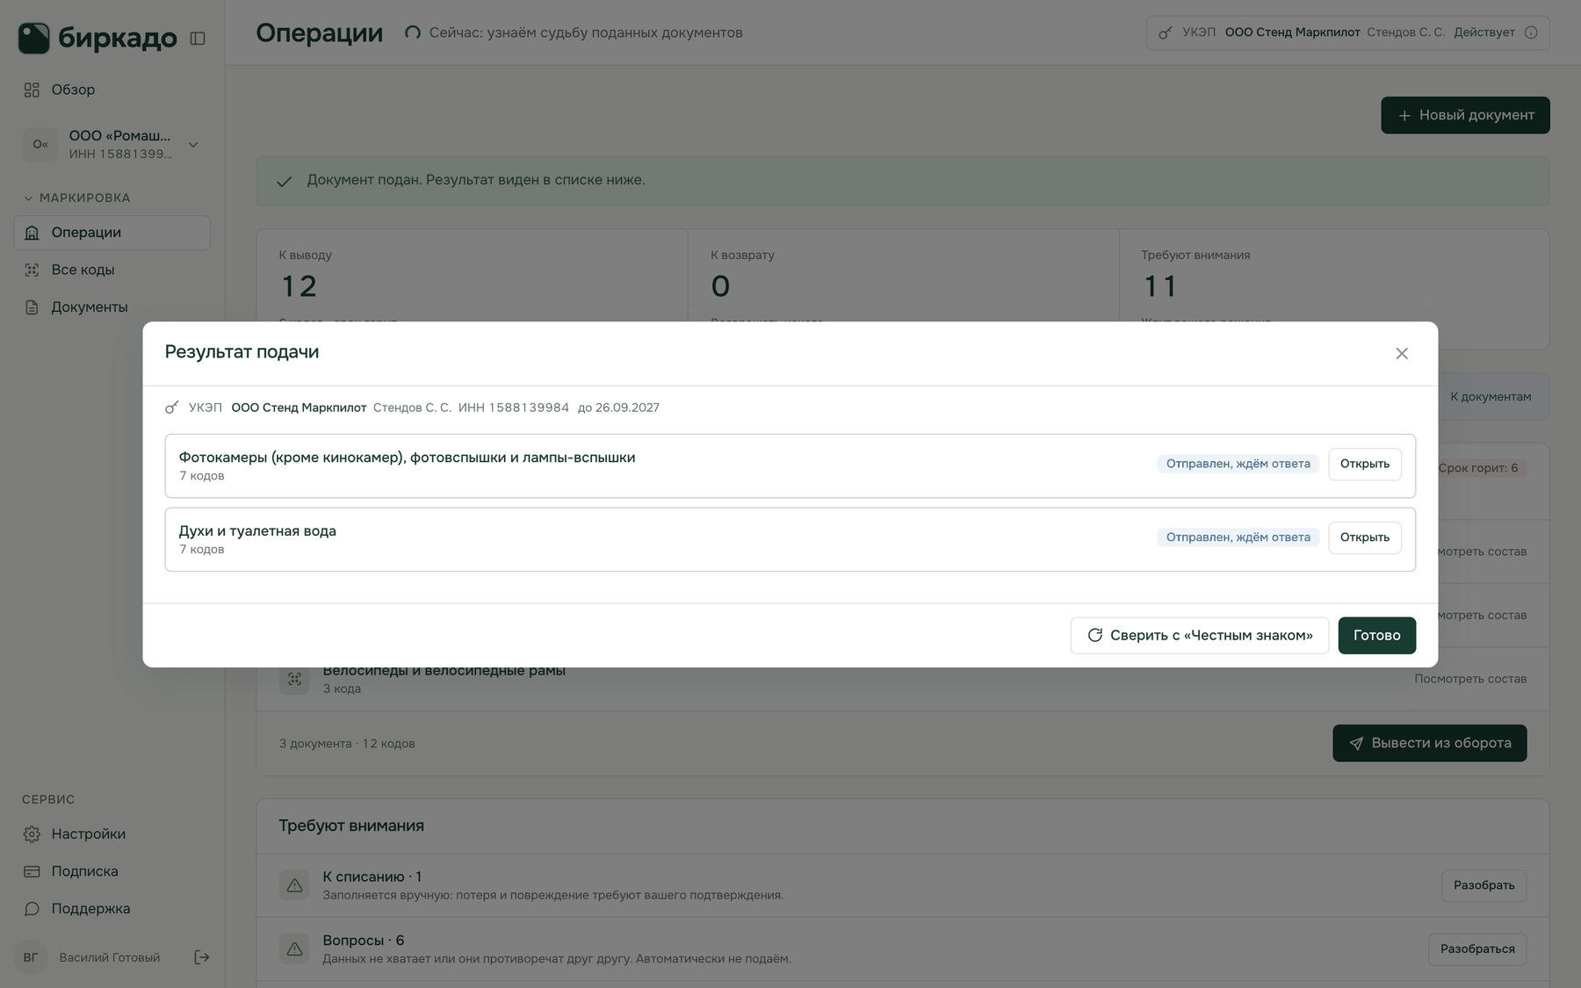Click Сверить с «Честным знаком» button

[x=1199, y=636]
